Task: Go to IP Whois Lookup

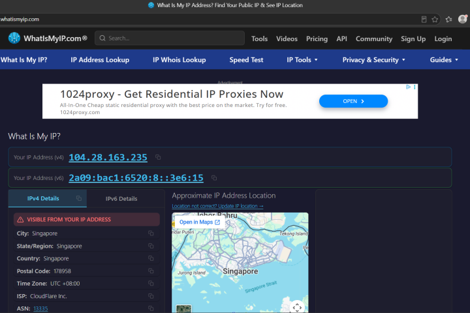Action: (x=180, y=60)
